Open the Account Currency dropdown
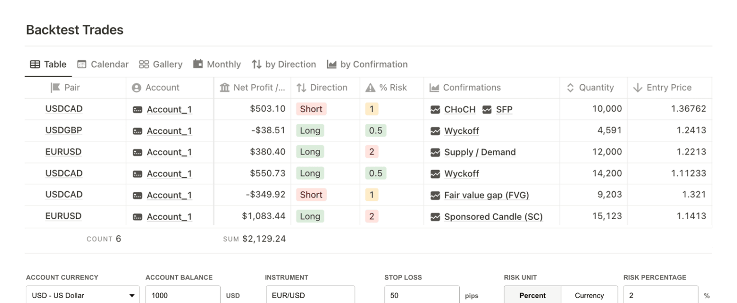 tap(83, 295)
